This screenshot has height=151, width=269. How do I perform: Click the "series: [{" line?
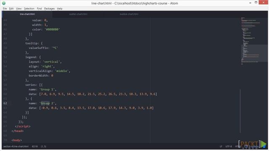(34, 85)
